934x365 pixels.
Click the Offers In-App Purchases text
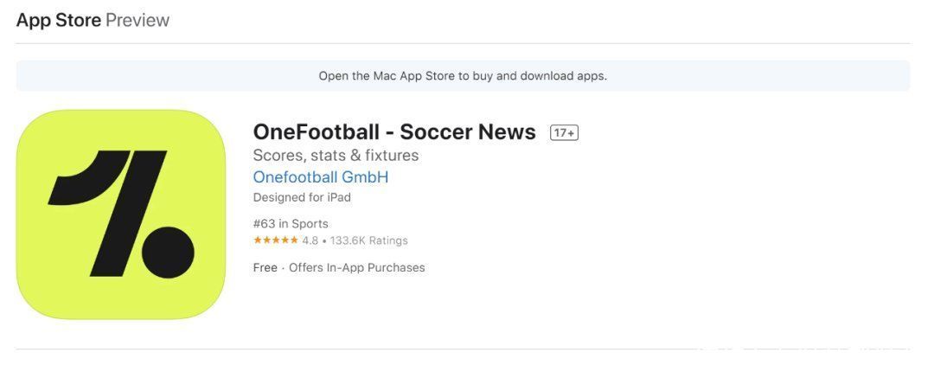pos(357,267)
